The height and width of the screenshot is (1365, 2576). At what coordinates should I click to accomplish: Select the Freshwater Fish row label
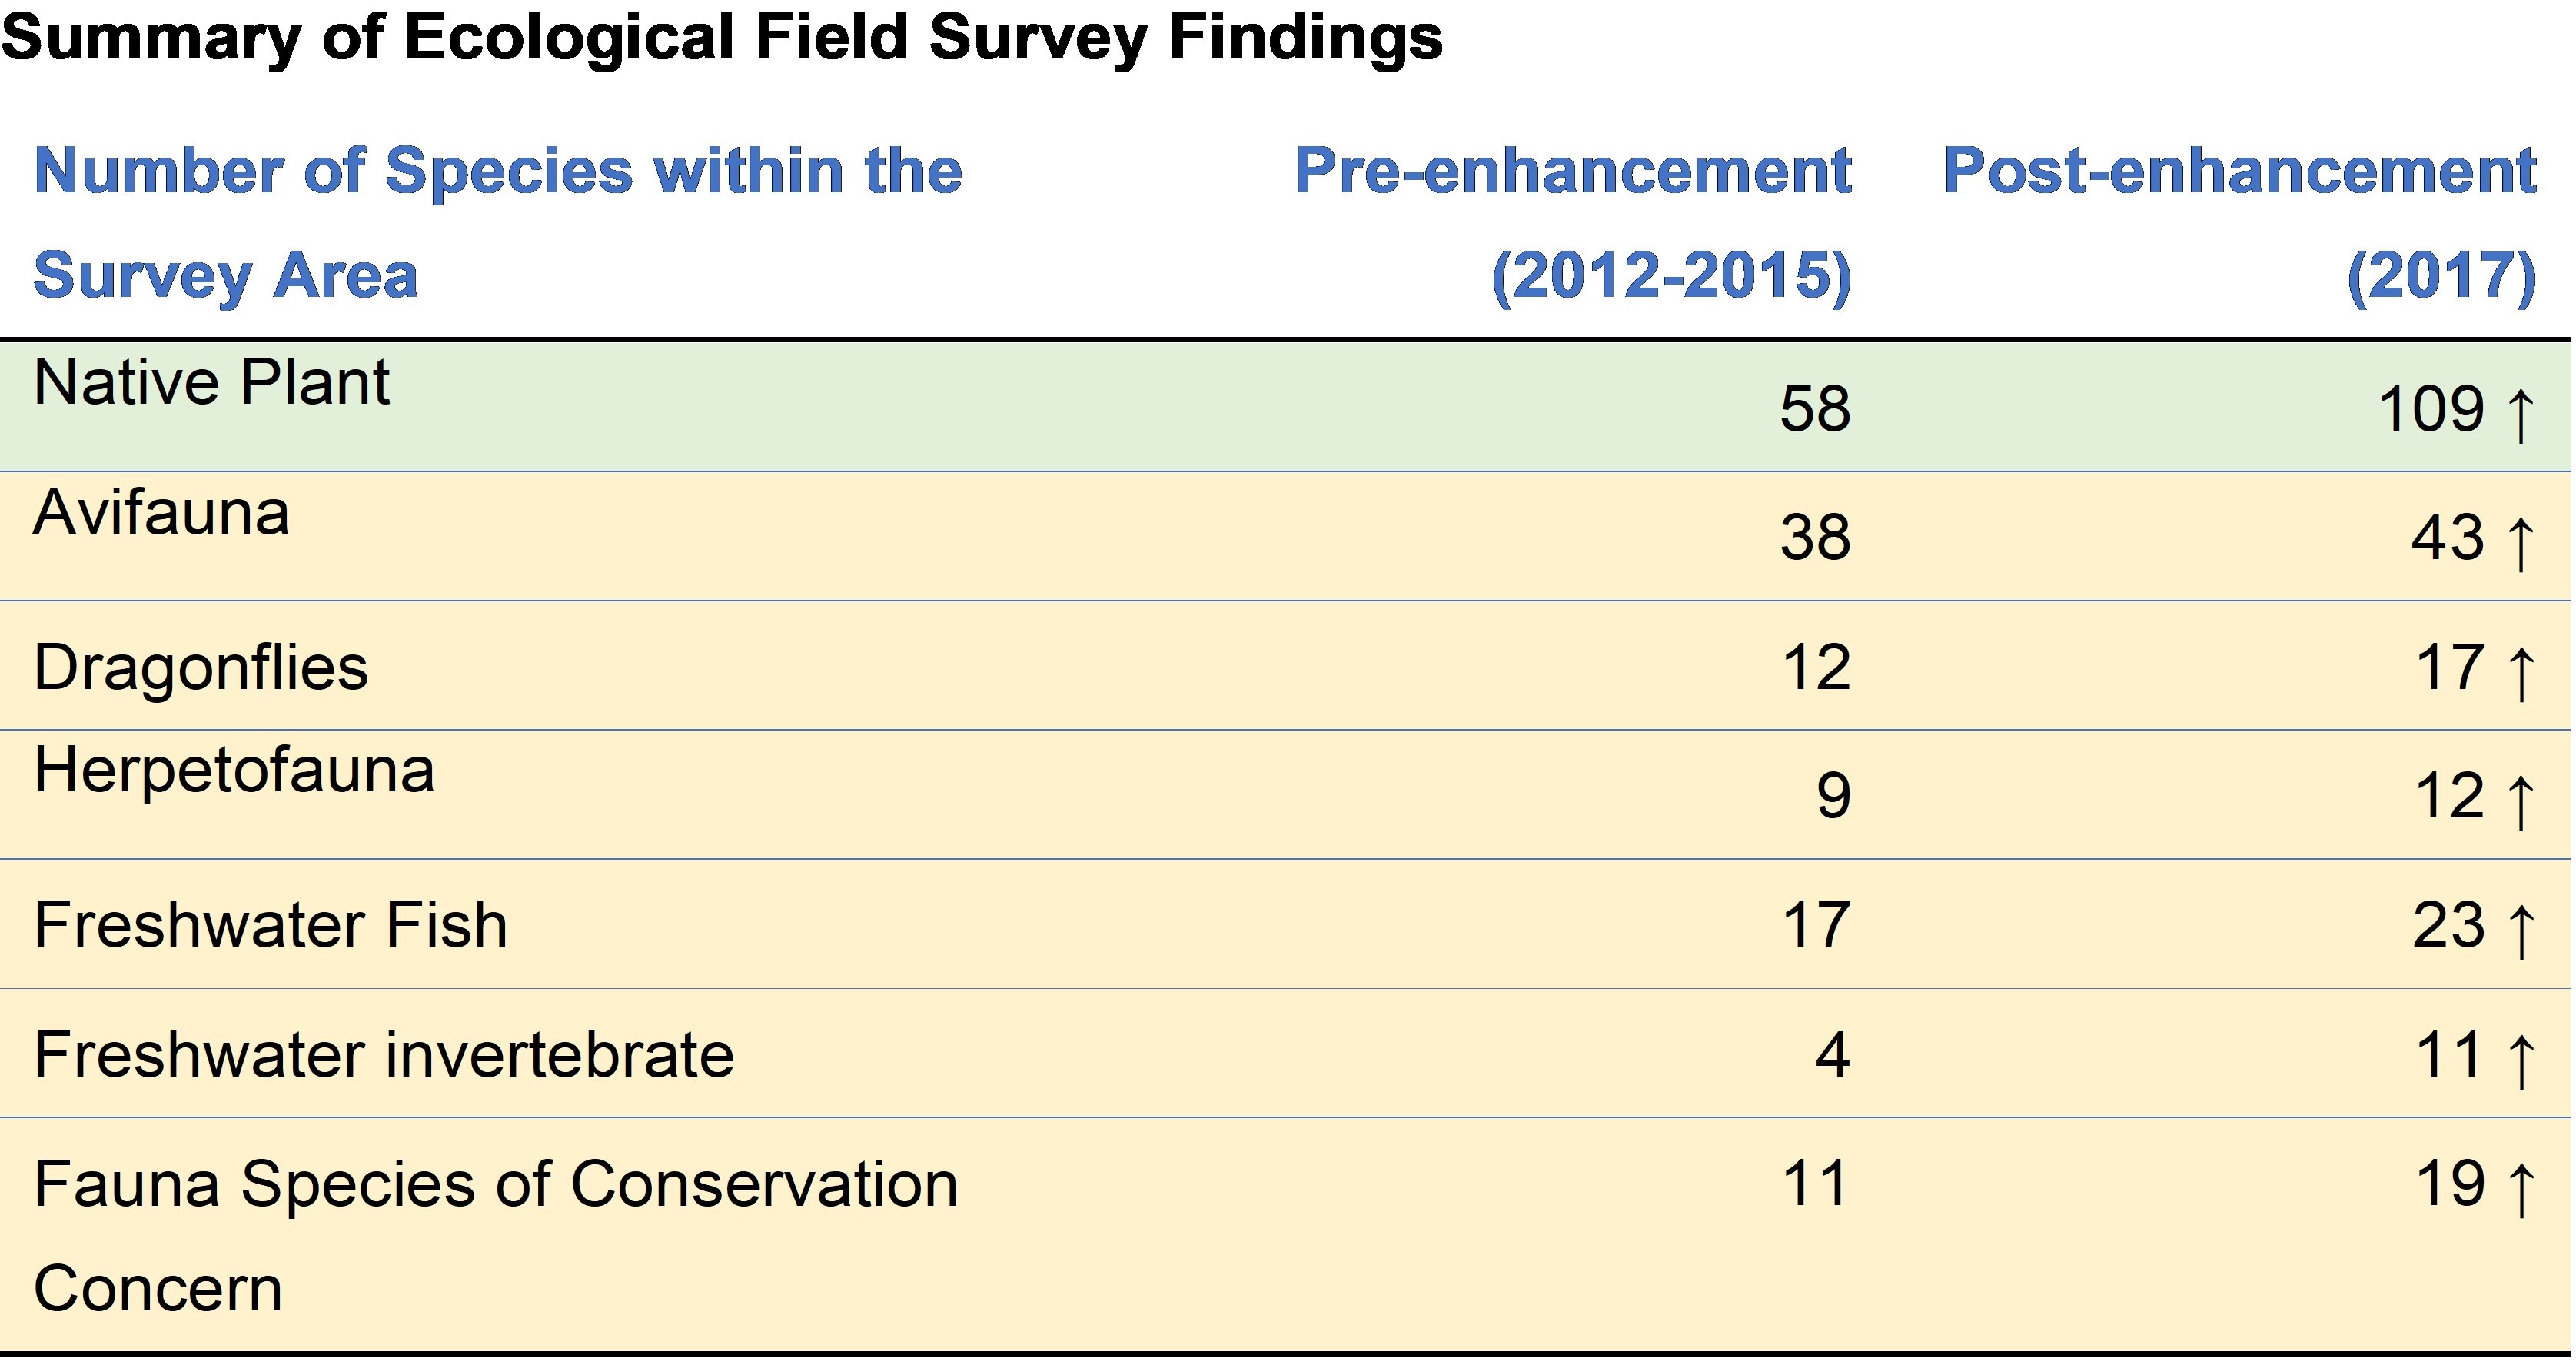(270, 924)
